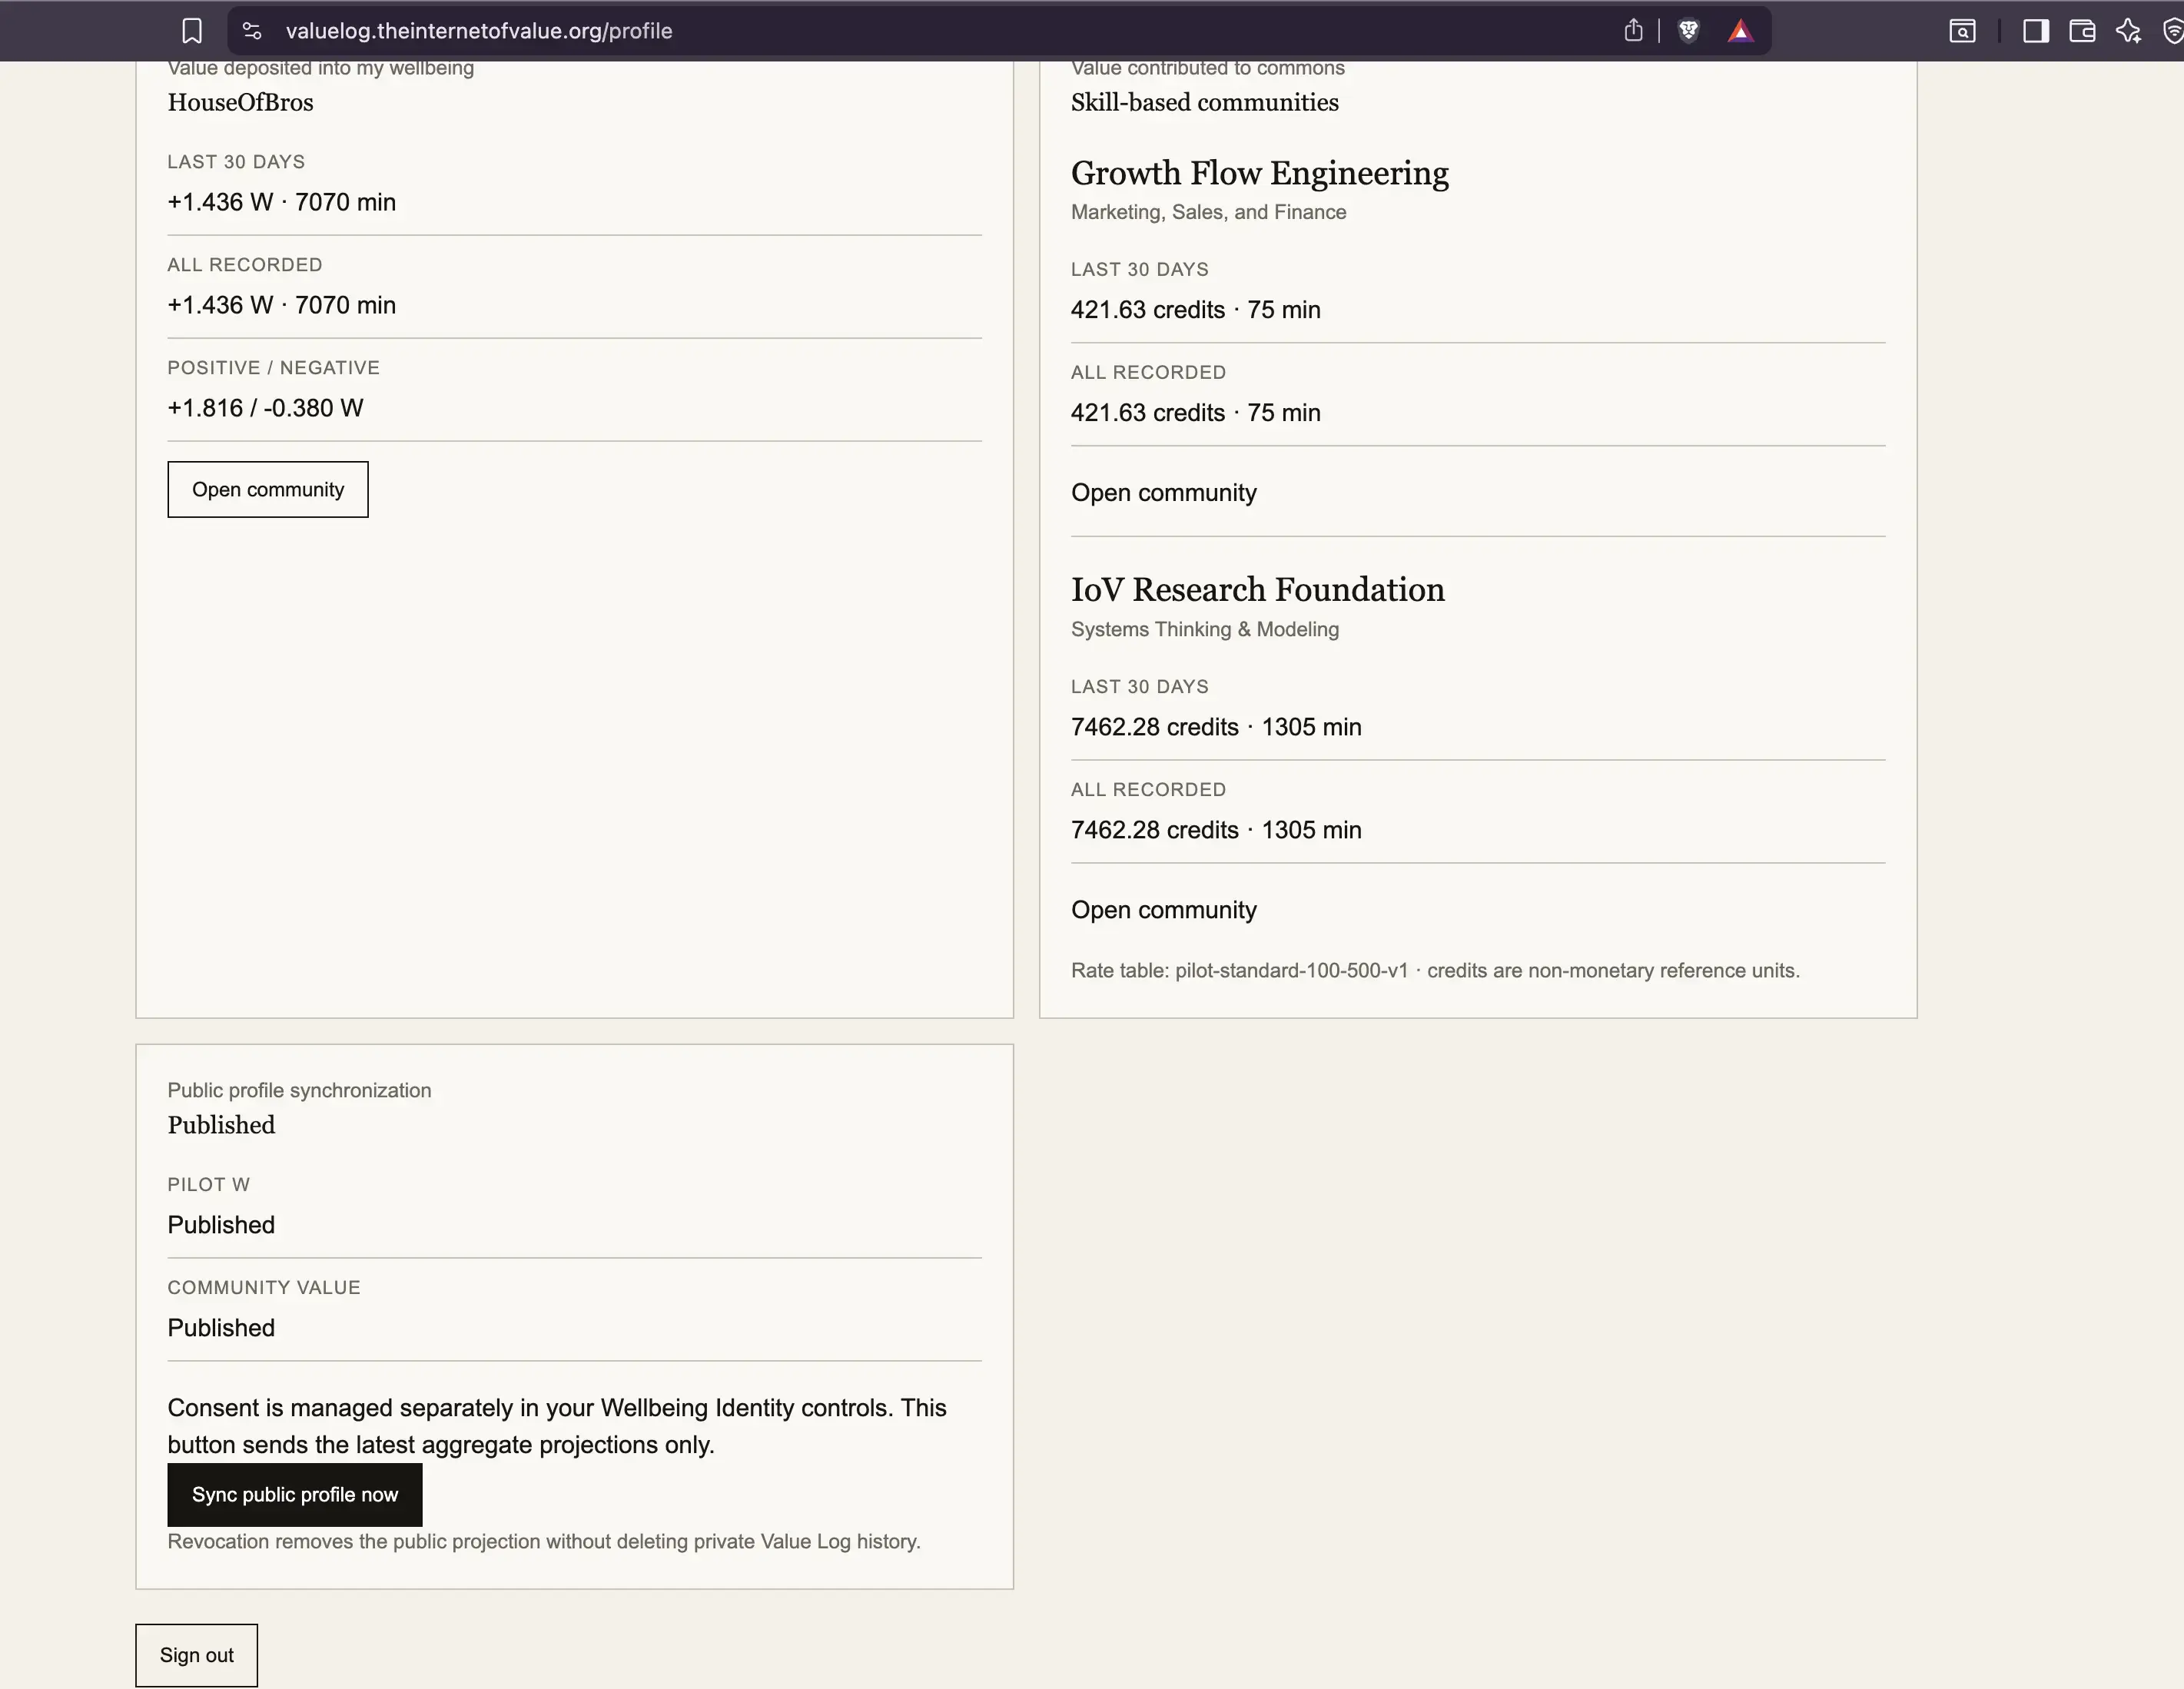
Task: Click the 'Public profile synchronization' label
Action: click(x=299, y=1091)
